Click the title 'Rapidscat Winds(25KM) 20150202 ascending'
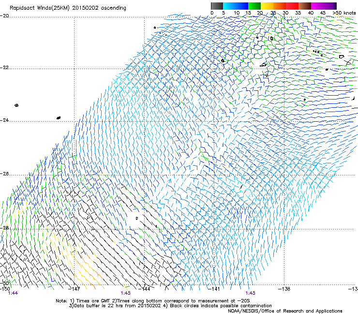Viewport: 358px width, 314px height. click(68, 8)
